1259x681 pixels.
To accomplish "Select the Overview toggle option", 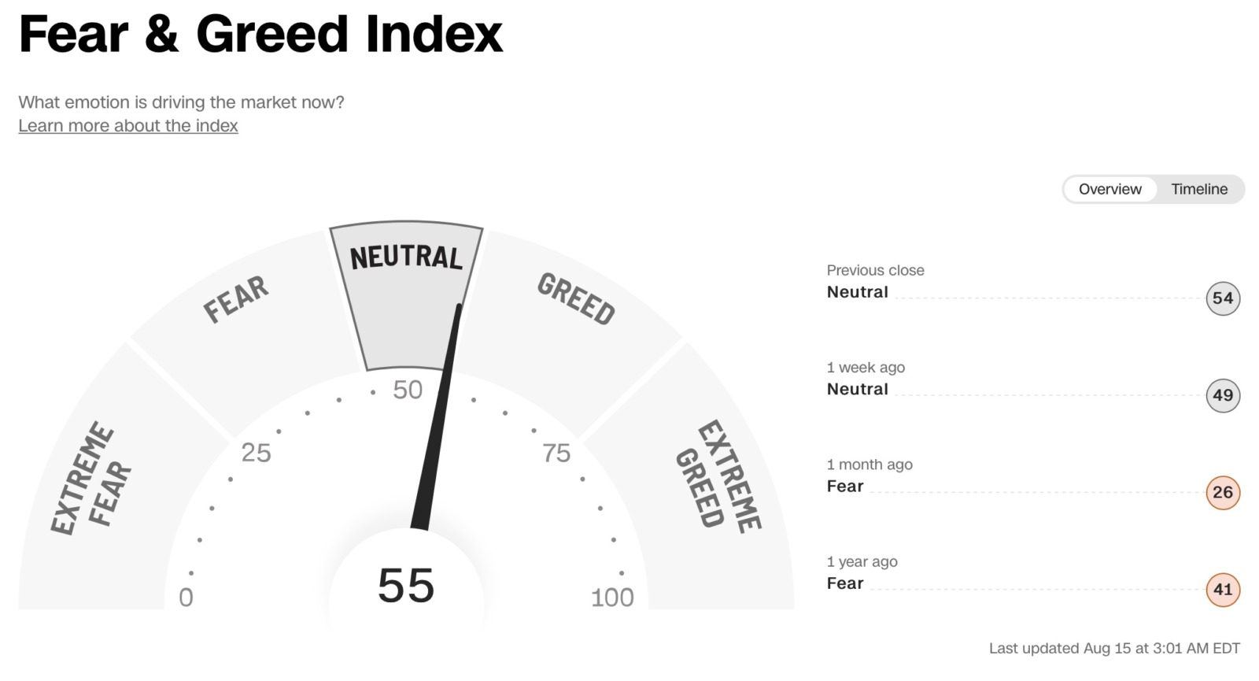I will click(x=1109, y=189).
